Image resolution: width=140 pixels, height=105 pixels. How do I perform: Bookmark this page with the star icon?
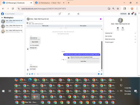click(x=118, y=9)
